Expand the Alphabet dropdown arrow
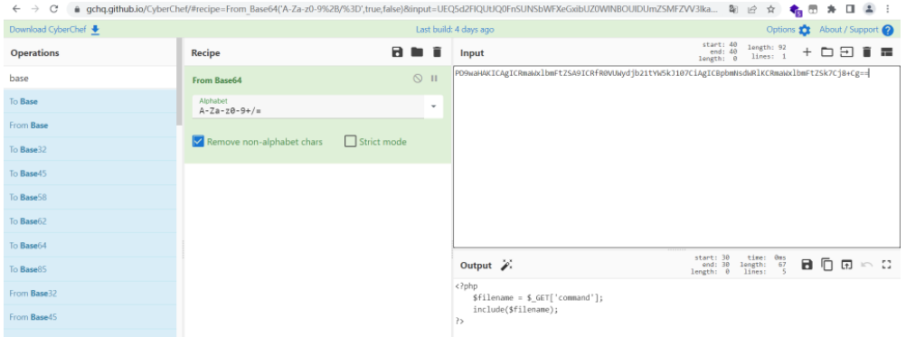 433,107
